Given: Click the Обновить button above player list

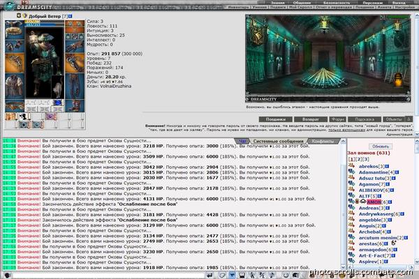Looking at the screenshot, I should [381, 146].
